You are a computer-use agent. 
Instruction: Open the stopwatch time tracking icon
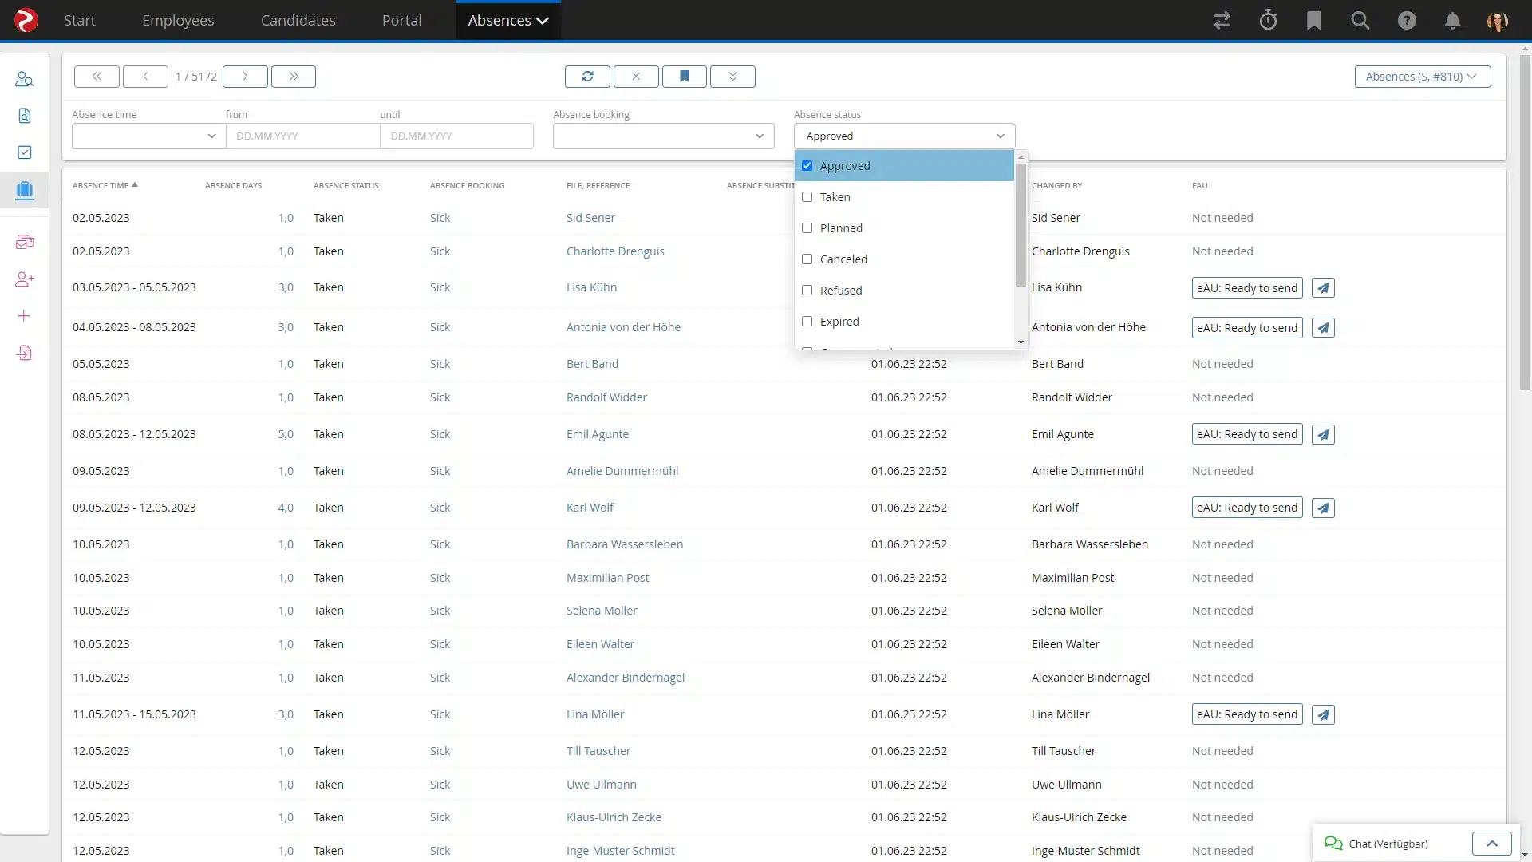[x=1268, y=20]
